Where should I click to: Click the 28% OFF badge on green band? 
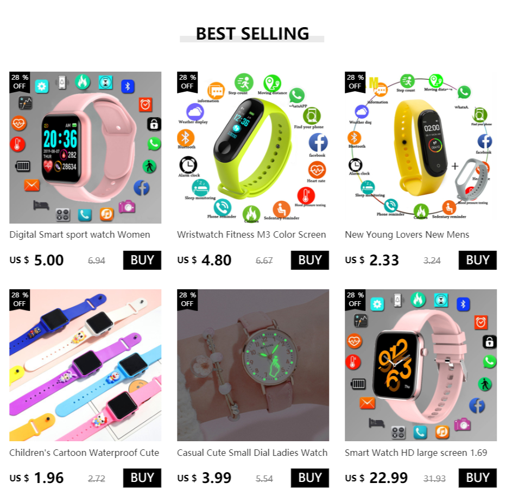[187, 82]
